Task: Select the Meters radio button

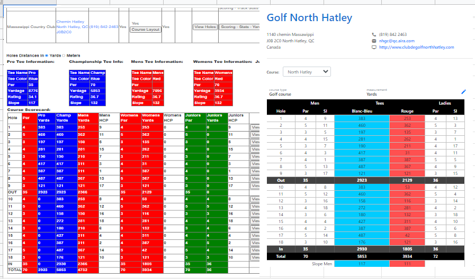Action: [x=64, y=55]
